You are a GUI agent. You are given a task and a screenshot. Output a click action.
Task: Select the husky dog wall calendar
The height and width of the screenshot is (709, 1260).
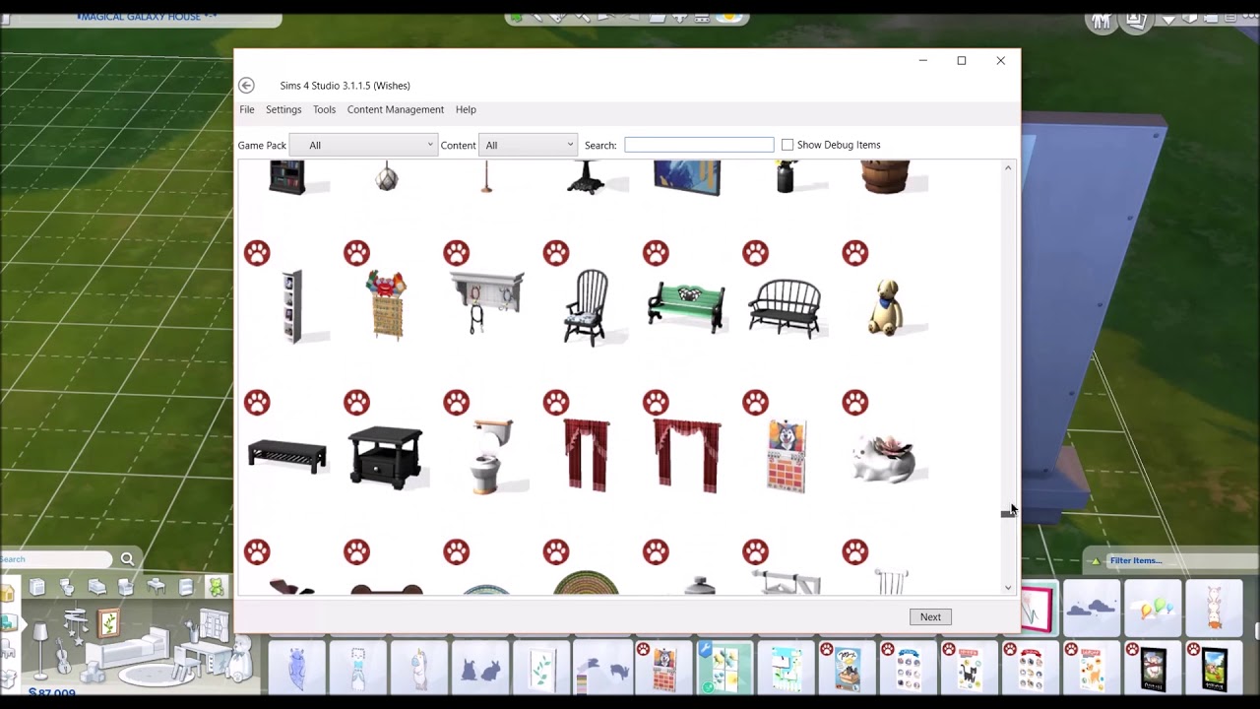tap(787, 456)
